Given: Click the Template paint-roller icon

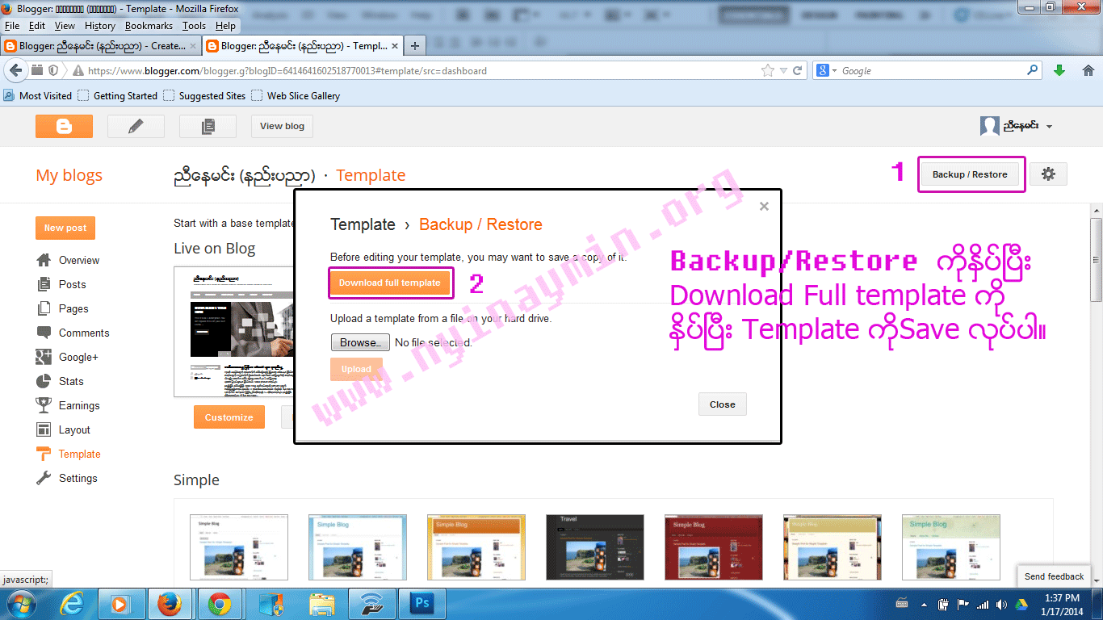Looking at the screenshot, I should (x=44, y=454).
